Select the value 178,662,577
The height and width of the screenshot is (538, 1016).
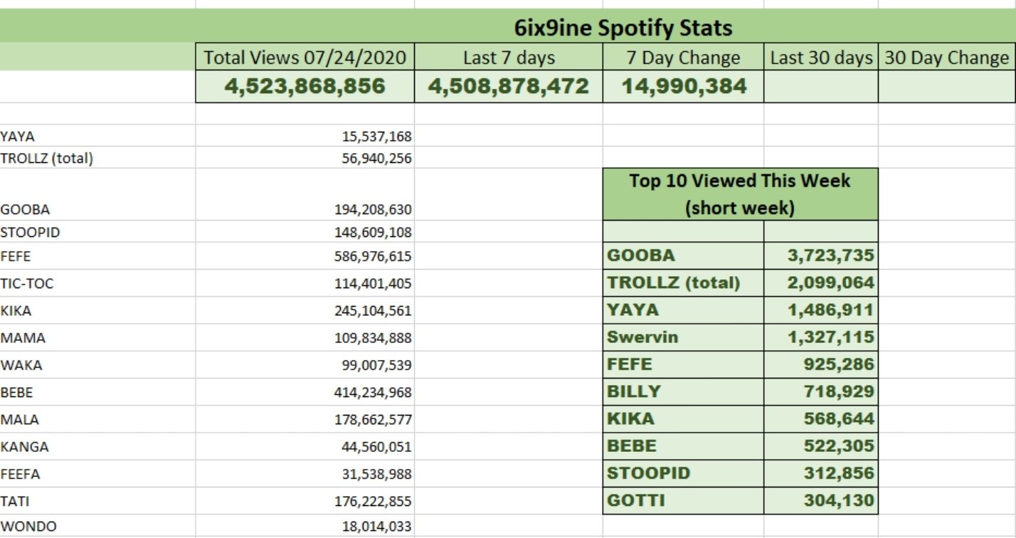pyautogui.click(x=373, y=420)
